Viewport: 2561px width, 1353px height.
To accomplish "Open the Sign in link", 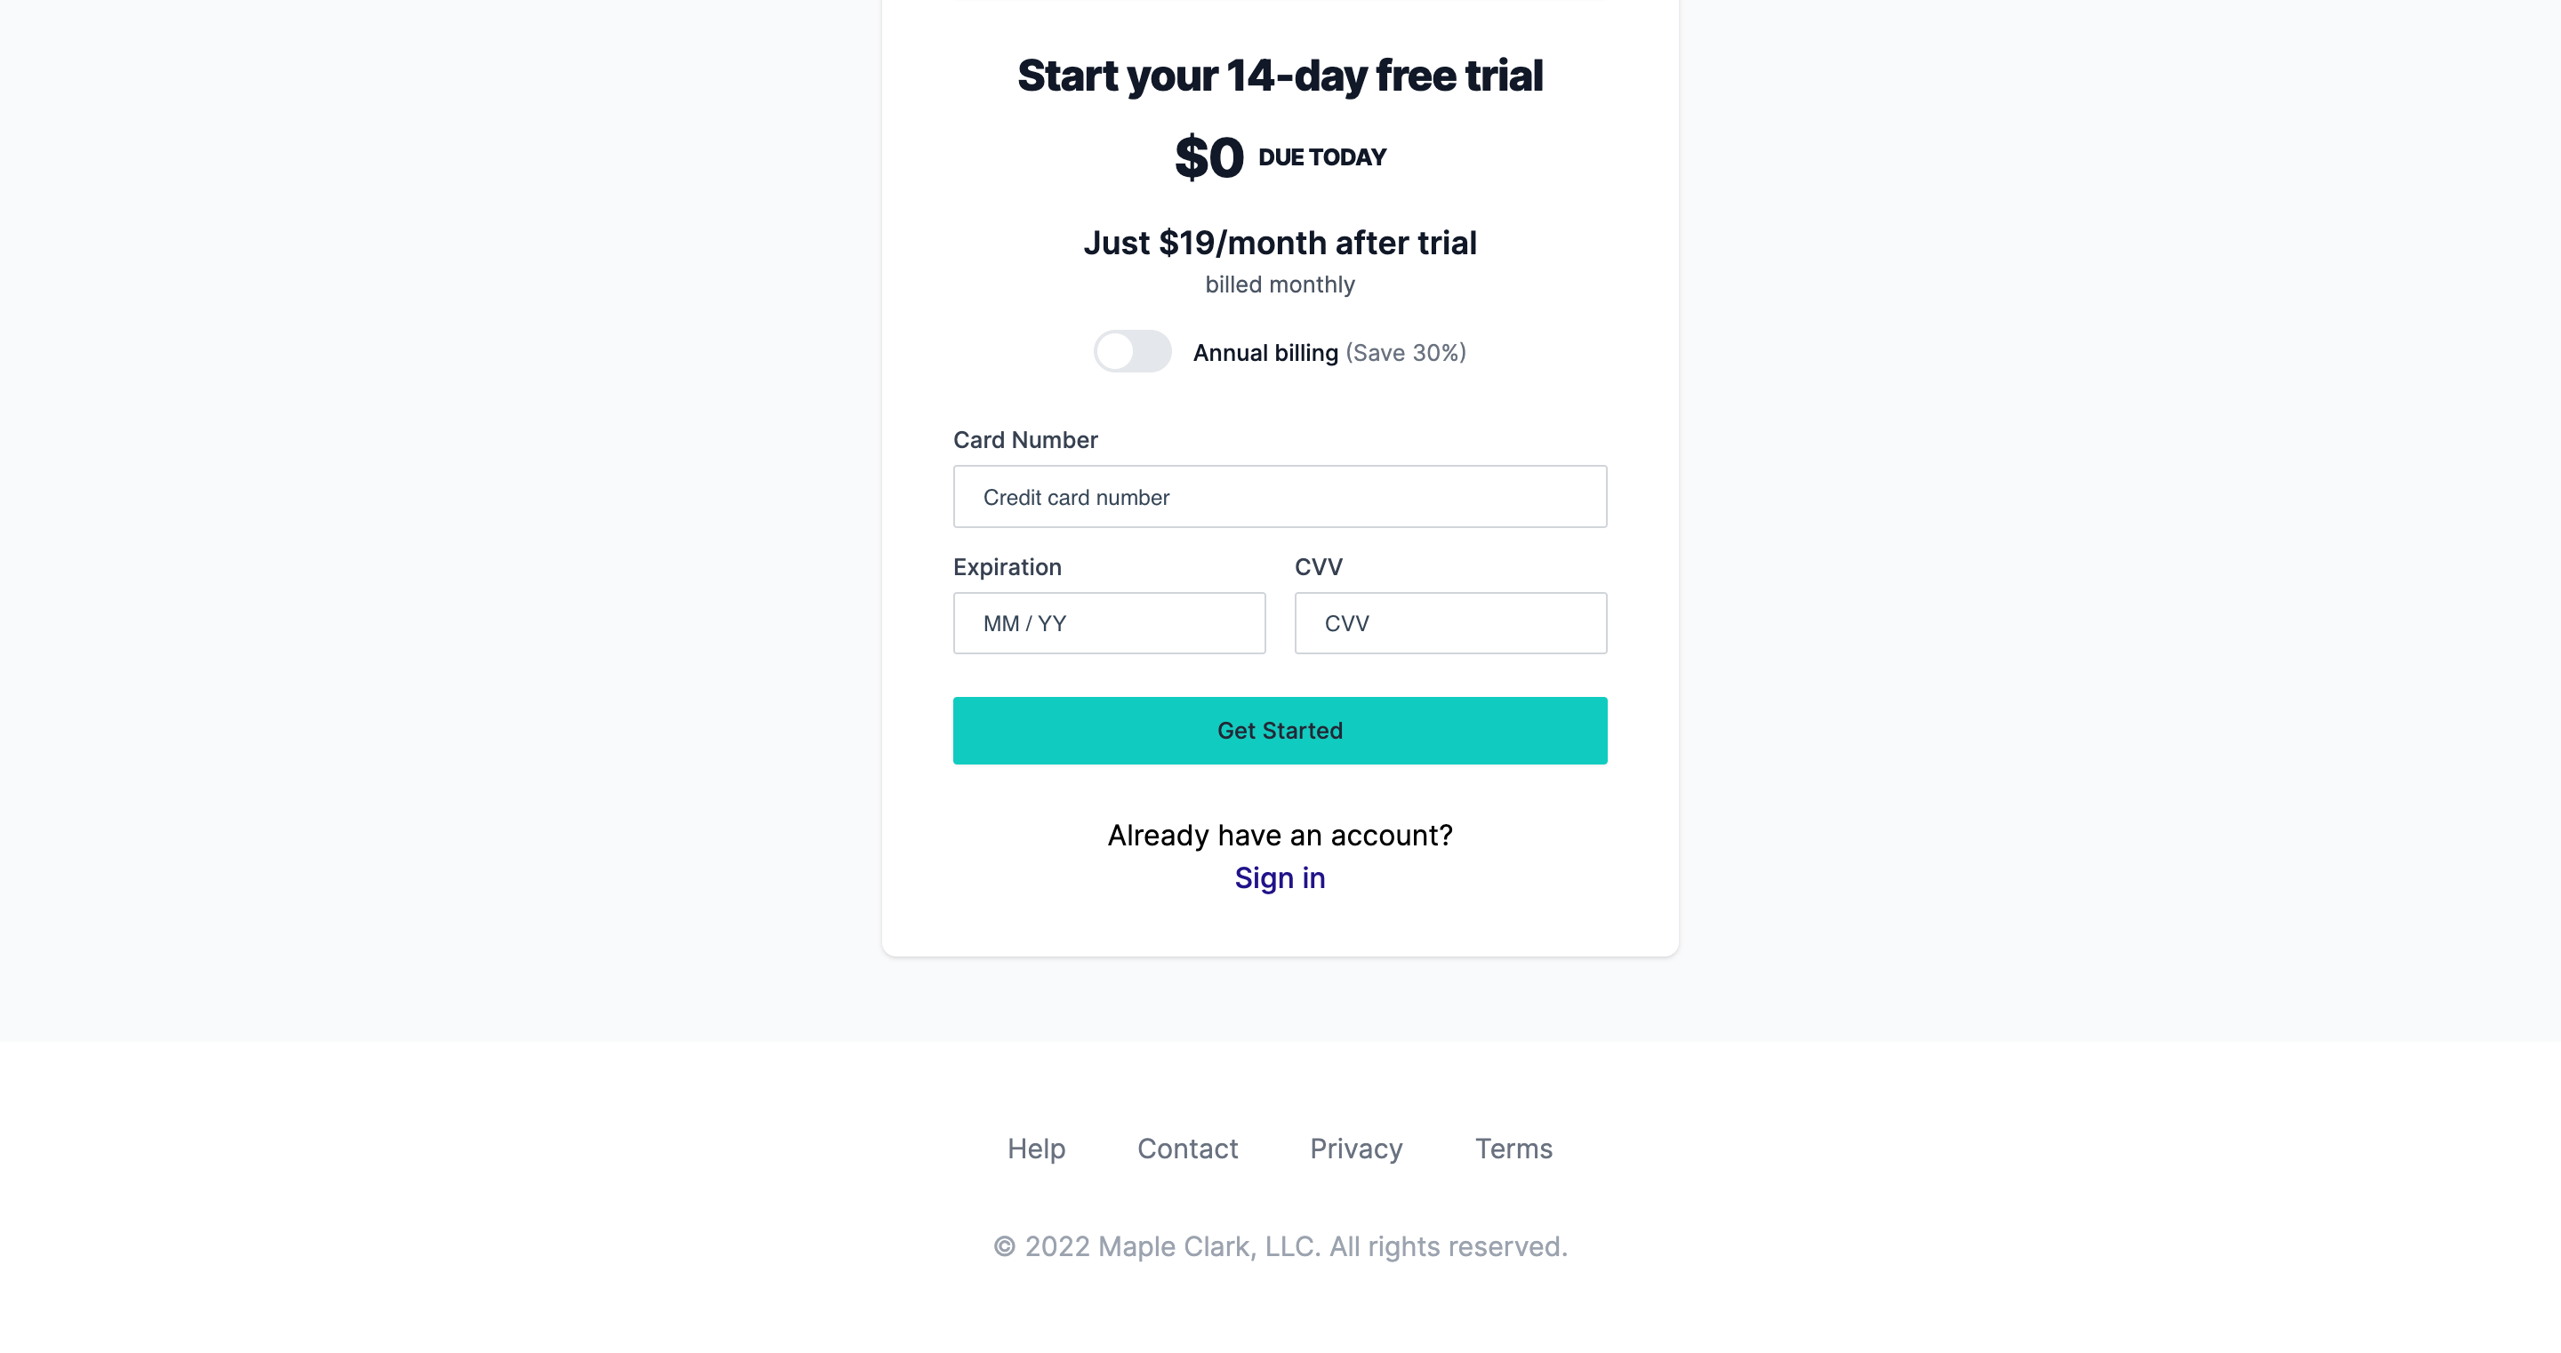I will pos(1280,877).
